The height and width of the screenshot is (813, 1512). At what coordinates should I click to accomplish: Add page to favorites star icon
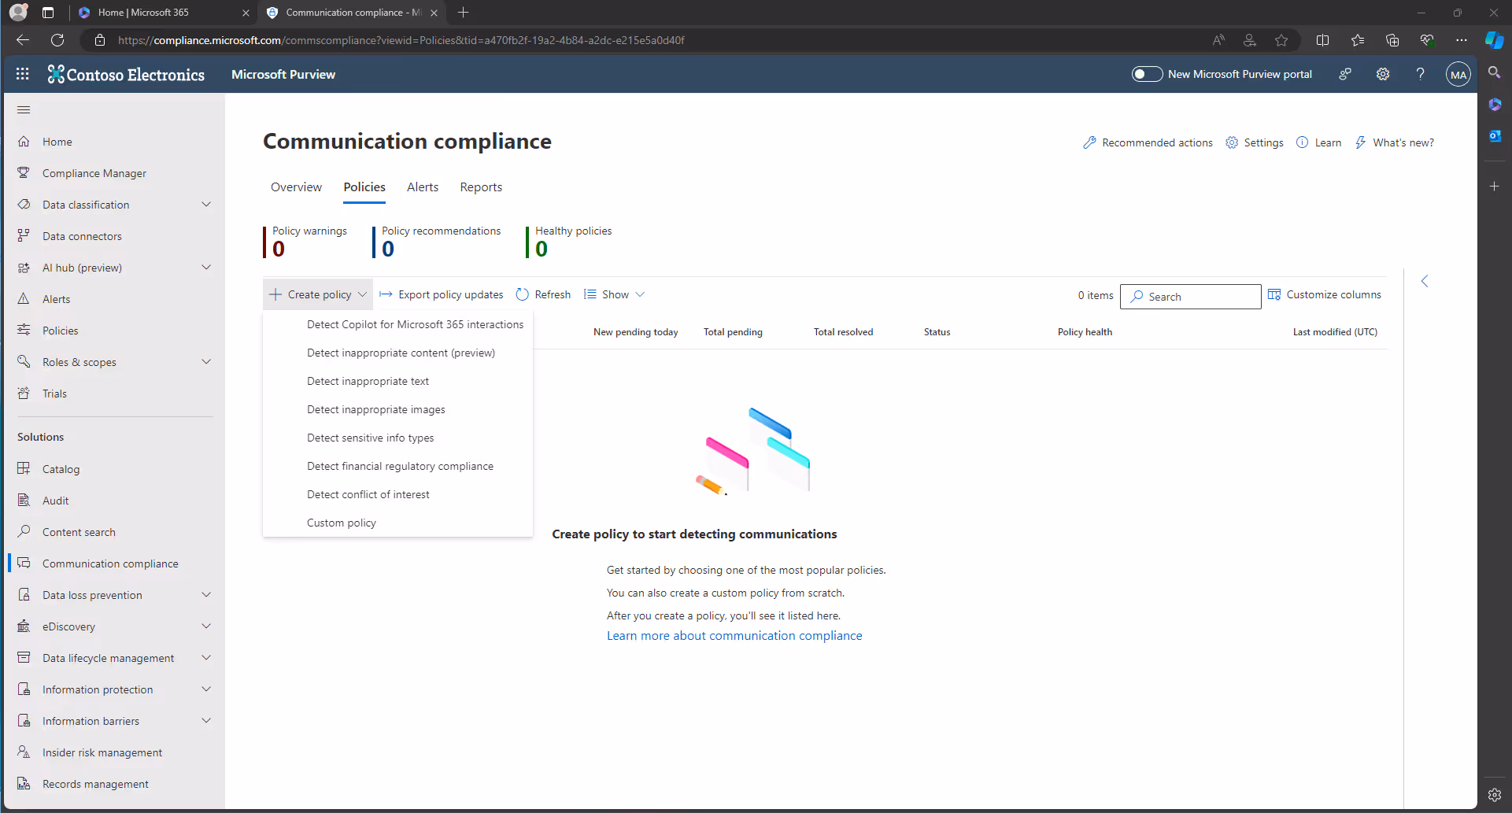(x=1281, y=40)
